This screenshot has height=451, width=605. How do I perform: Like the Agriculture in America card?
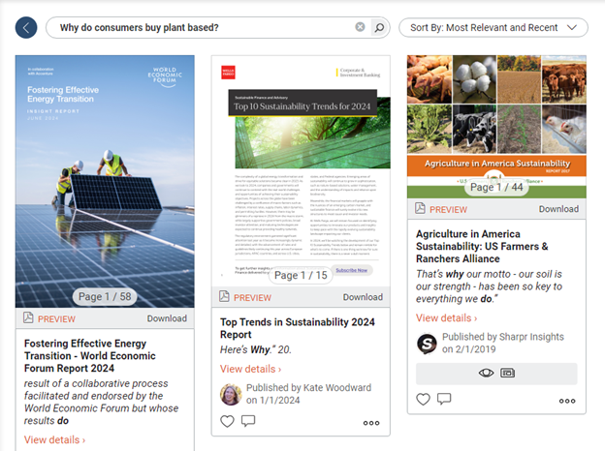coord(424,400)
